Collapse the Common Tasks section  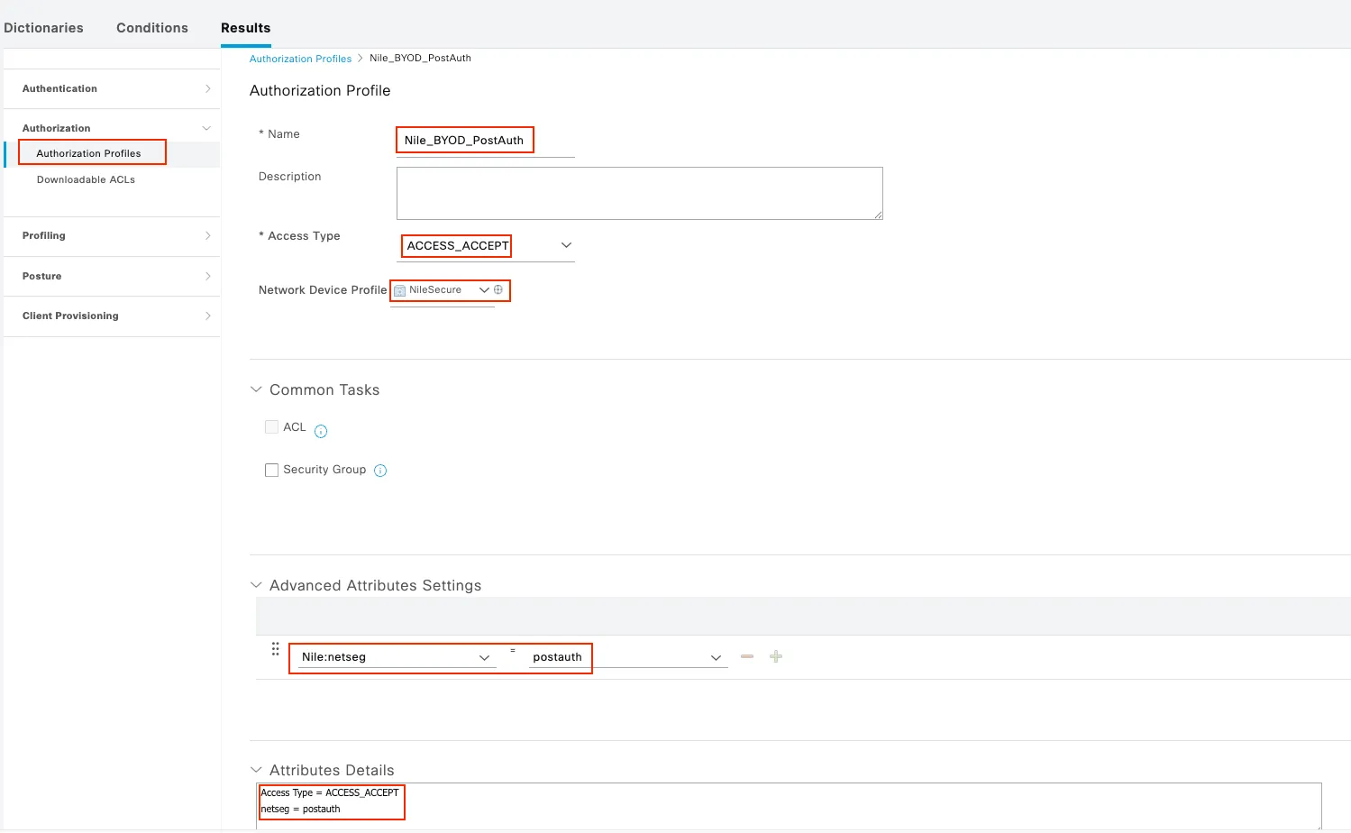[256, 389]
